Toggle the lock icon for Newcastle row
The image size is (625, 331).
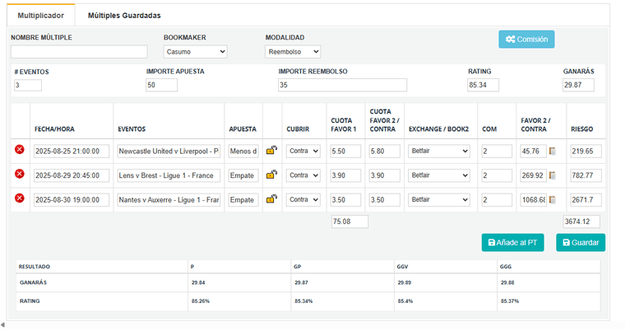(271, 151)
